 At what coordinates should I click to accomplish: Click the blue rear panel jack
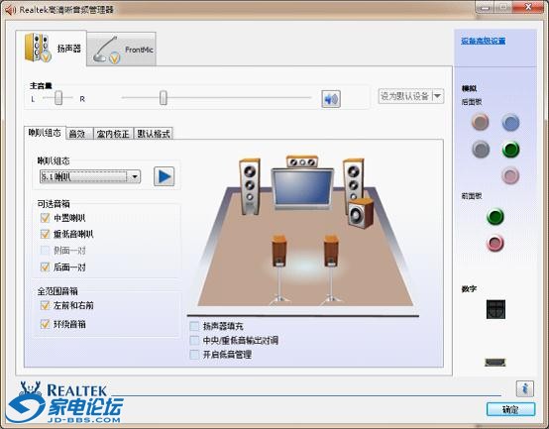(510, 122)
